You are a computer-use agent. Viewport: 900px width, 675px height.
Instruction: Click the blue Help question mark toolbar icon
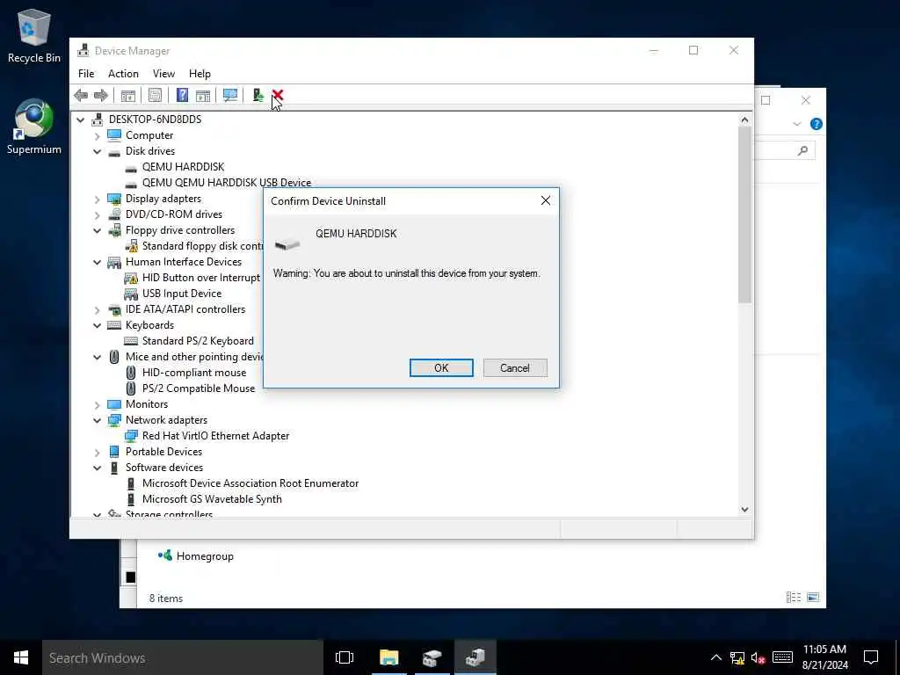182,95
